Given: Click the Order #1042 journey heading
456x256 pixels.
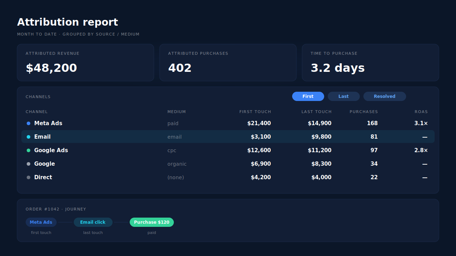Looking at the screenshot, I should [x=56, y=209].
